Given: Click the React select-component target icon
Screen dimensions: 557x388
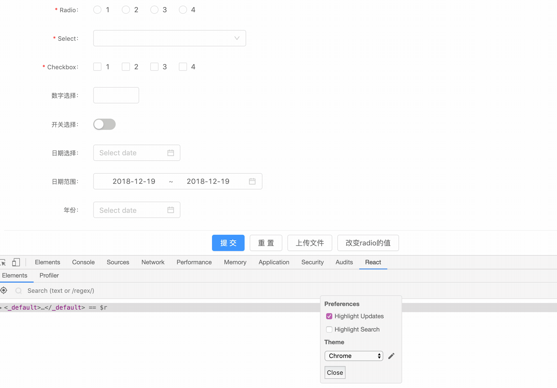Looking at the screenshot, I should pyautogui.click(x=4, y=290).
